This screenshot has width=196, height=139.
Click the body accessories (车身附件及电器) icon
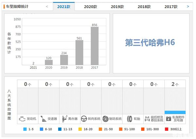169,119
